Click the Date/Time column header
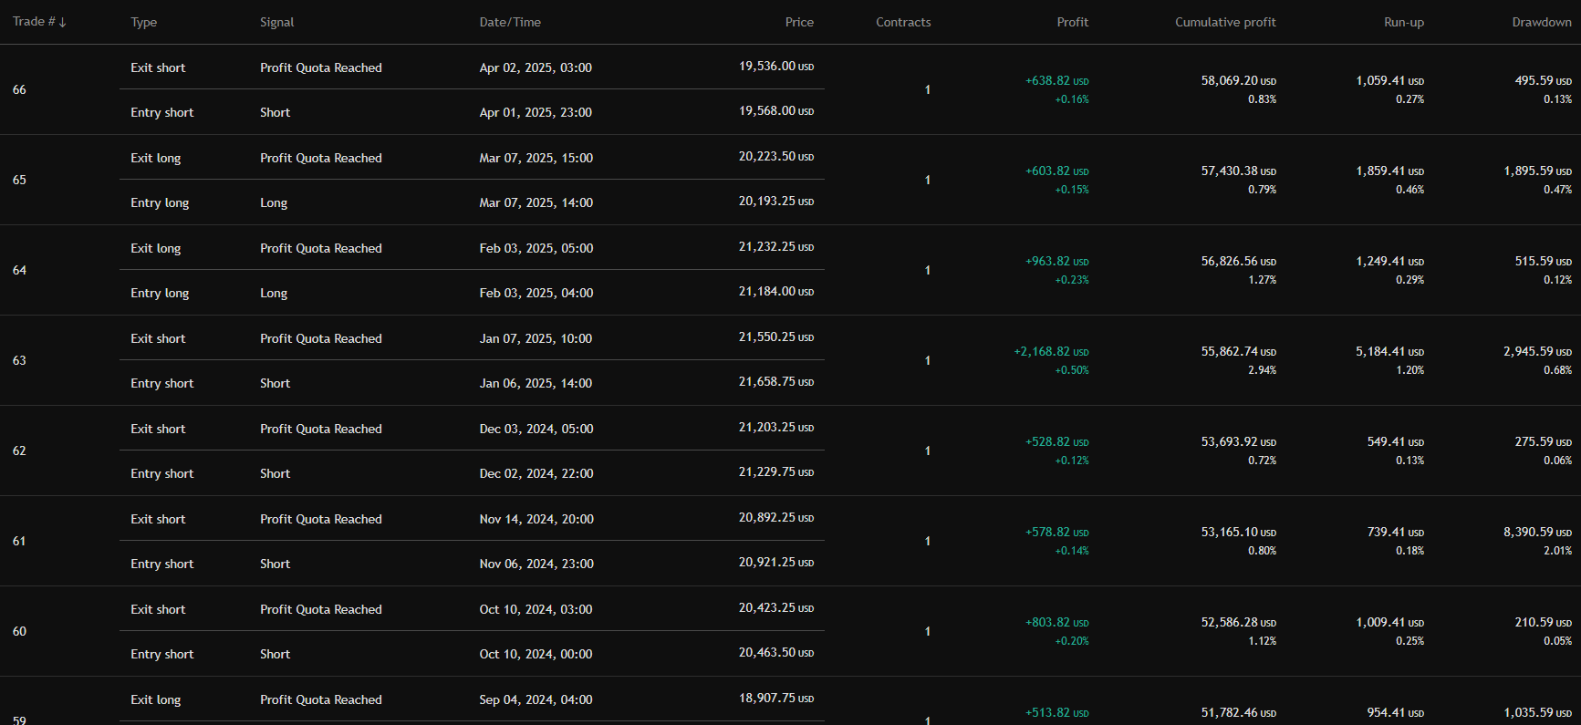This screenshot has height=725, width=1581. coord(510,22)
